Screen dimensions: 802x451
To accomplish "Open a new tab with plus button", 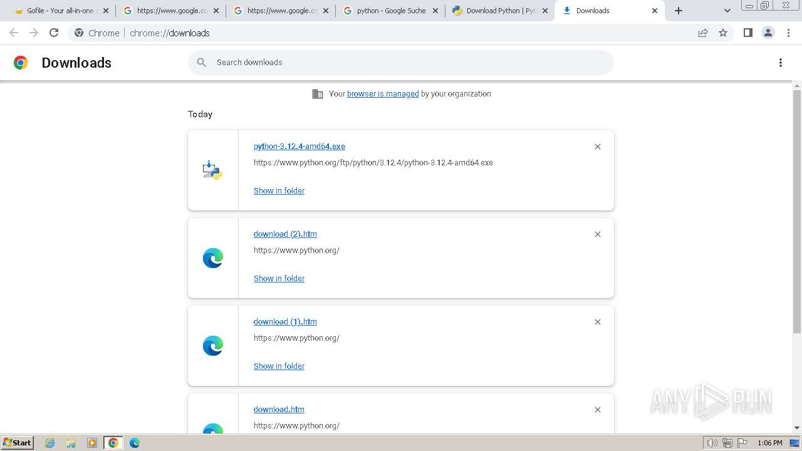I will click(x=679, y=11).
